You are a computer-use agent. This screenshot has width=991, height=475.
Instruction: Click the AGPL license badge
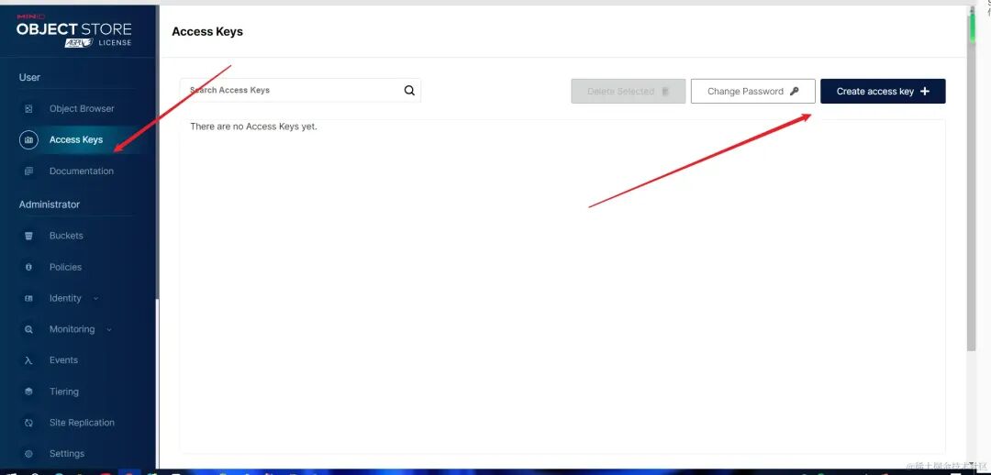point(78,42)
